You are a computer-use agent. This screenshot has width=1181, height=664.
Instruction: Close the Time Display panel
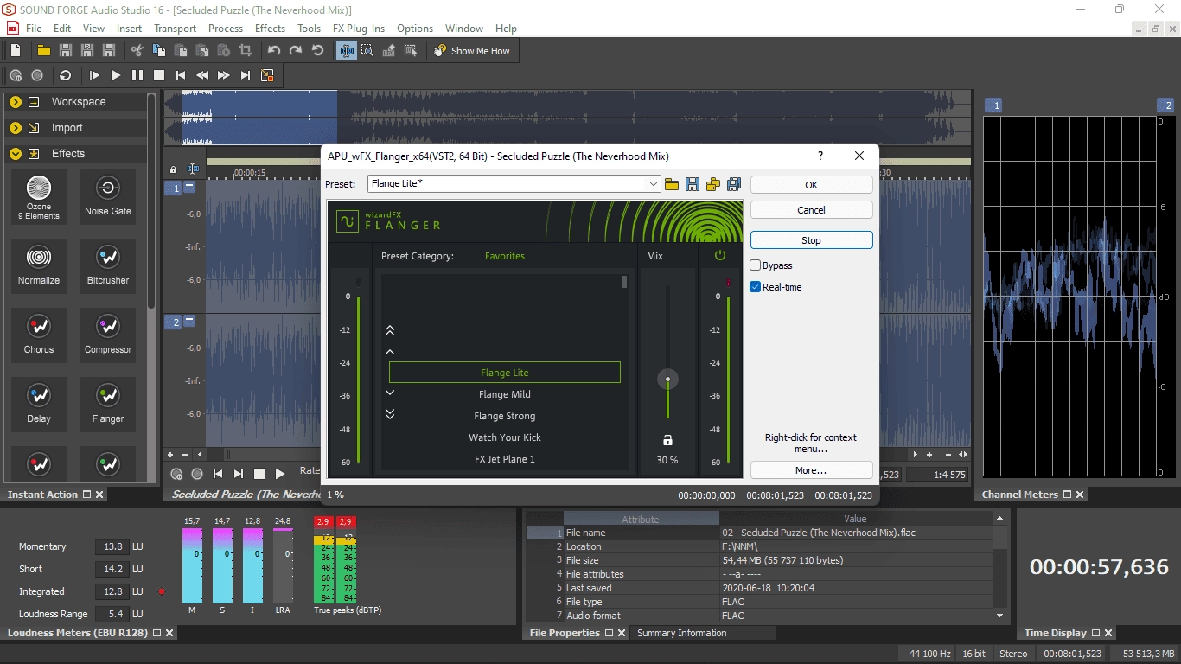coord(1109,633)
